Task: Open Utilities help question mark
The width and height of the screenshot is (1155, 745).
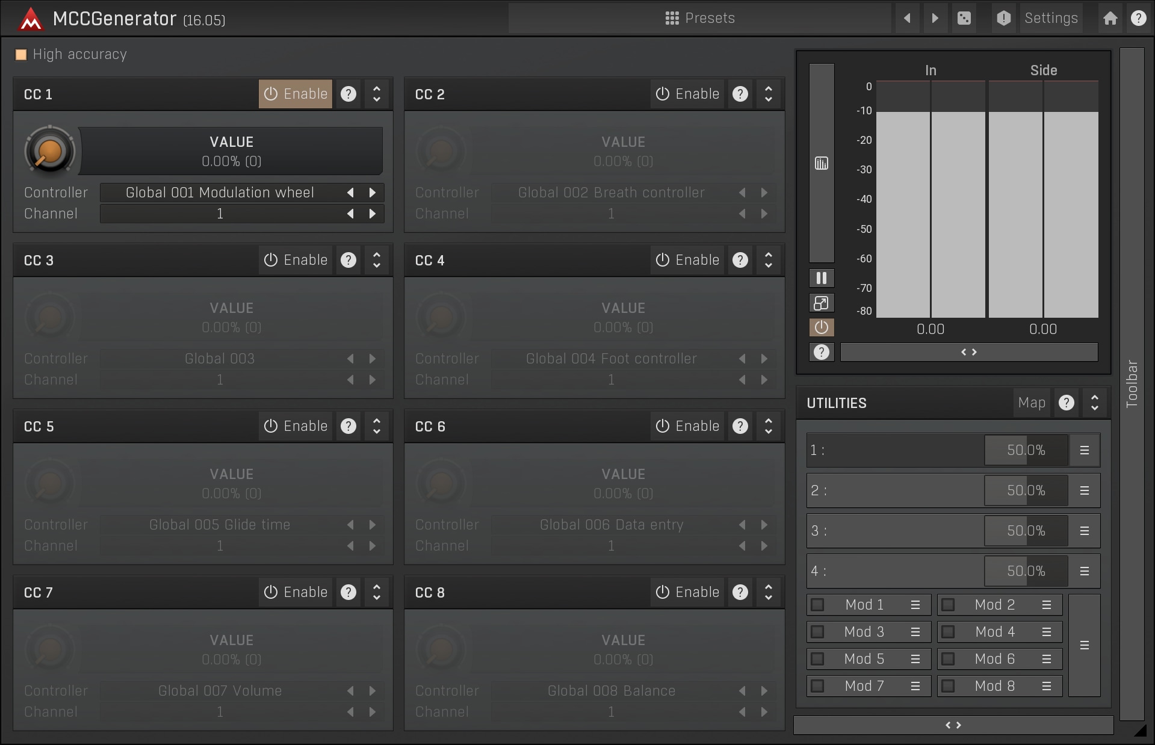Action: [1067, 403]
